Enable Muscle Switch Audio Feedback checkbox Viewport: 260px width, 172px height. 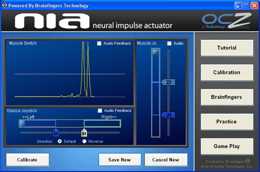point(99,44)
